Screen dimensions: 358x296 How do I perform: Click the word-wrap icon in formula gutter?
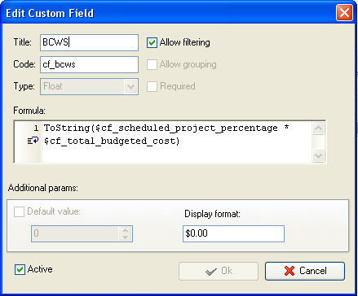coord(33,141)
